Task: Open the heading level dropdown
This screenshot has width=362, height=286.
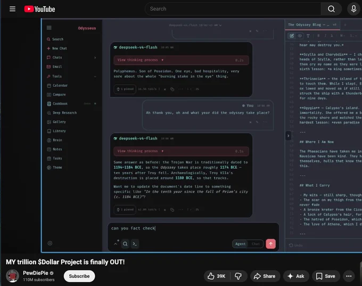Action: tap(342, 36)
